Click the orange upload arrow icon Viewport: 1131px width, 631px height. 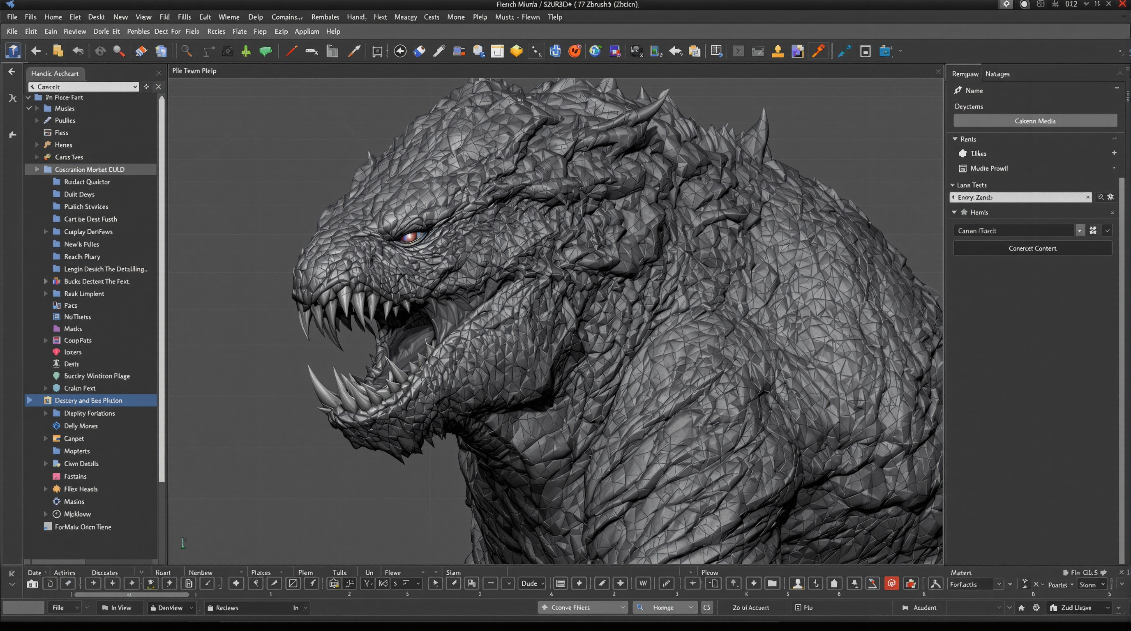point(778,51)
